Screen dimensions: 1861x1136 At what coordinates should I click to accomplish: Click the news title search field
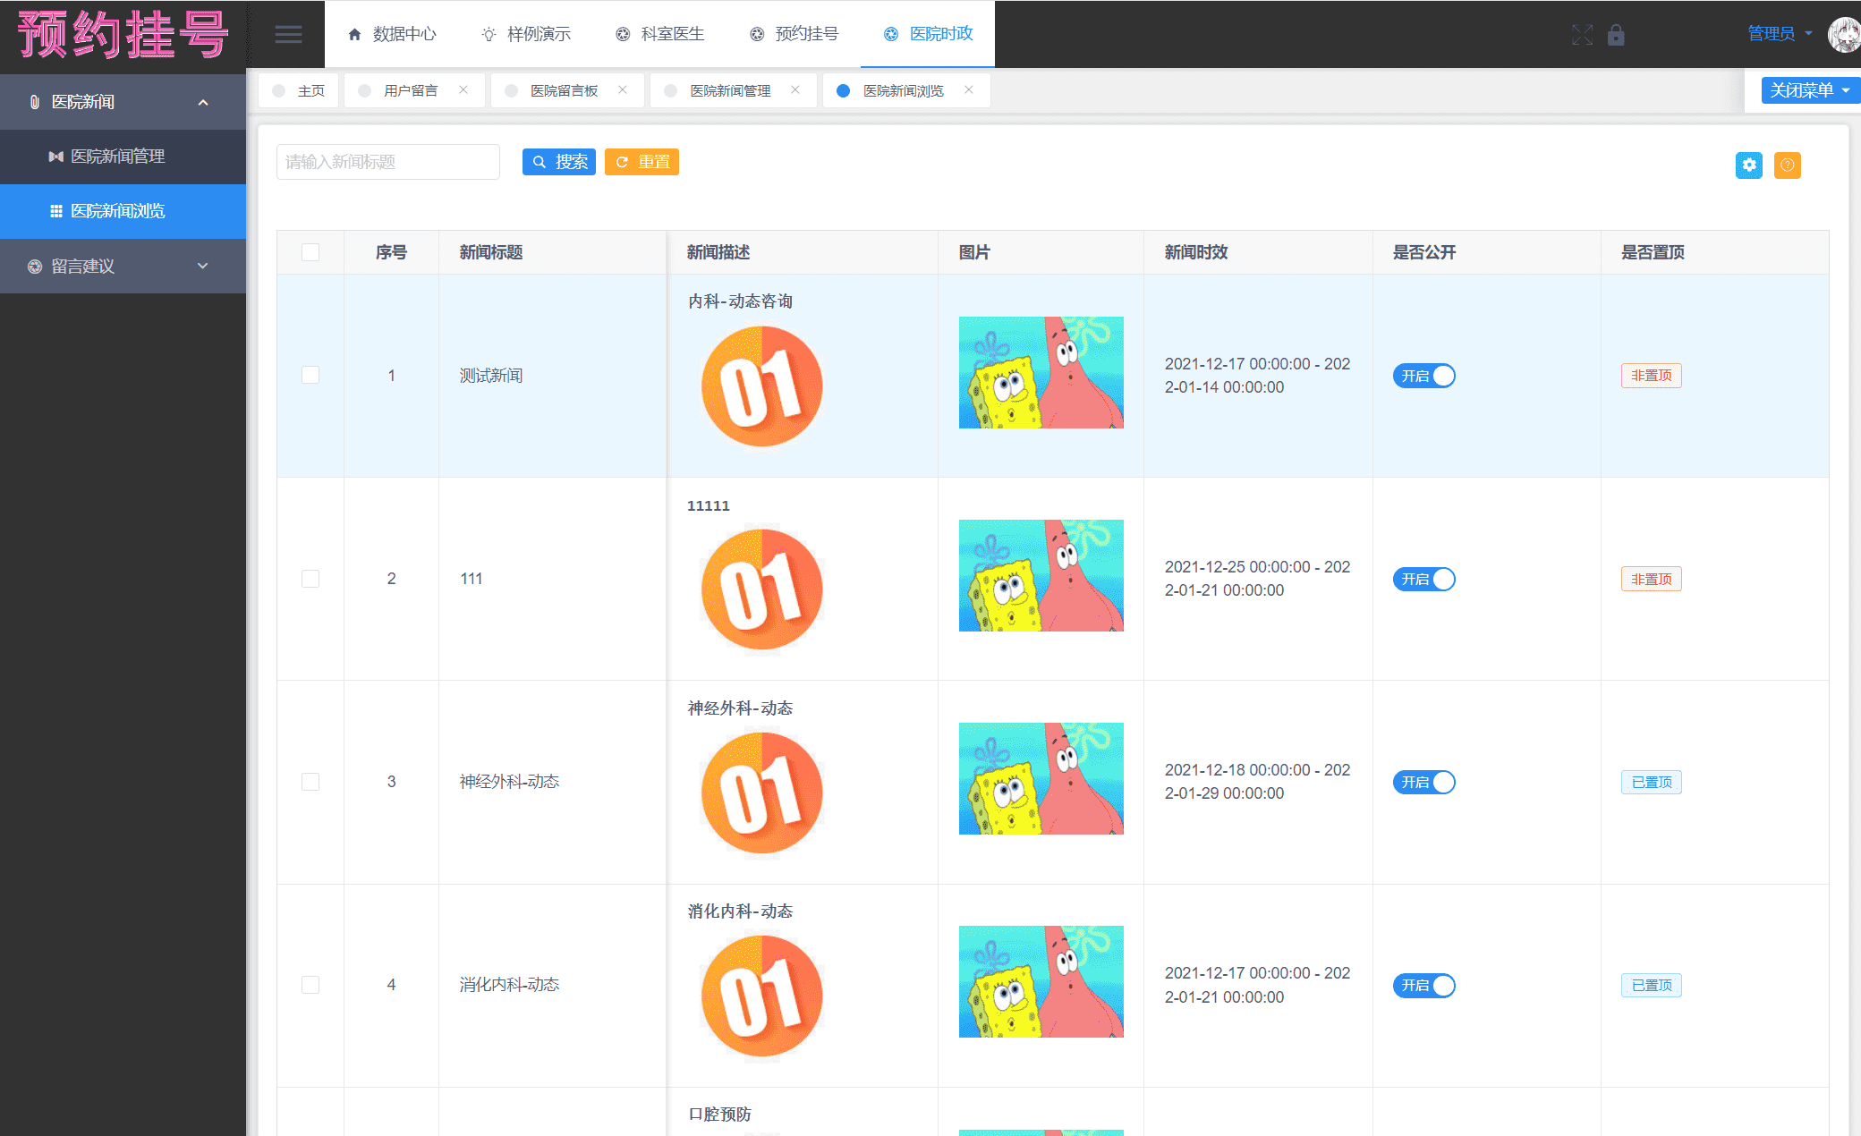(387, 162)
